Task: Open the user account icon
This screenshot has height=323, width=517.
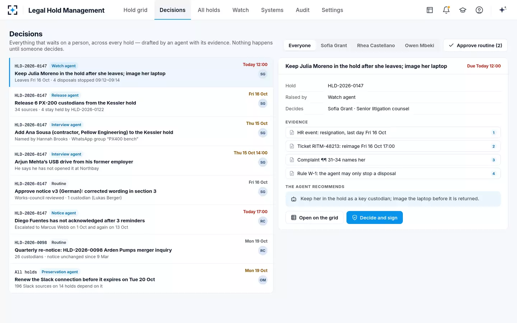Action: [x=479, y=10]
